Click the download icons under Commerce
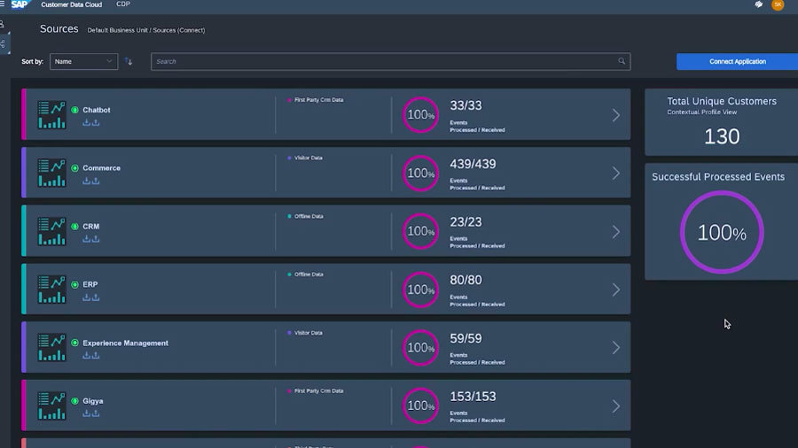 point(90,181)
